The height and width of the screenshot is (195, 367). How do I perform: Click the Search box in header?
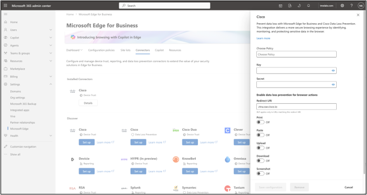click(164, 5)
